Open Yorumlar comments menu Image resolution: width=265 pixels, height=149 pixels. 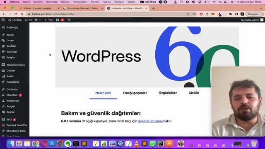12,52
